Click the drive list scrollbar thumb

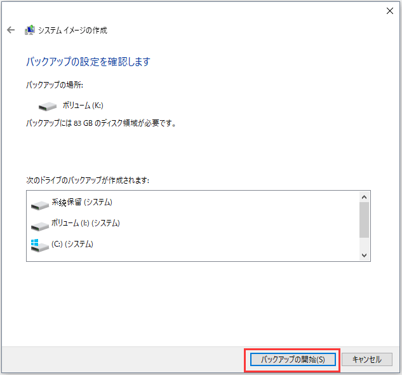click(364, 220)
